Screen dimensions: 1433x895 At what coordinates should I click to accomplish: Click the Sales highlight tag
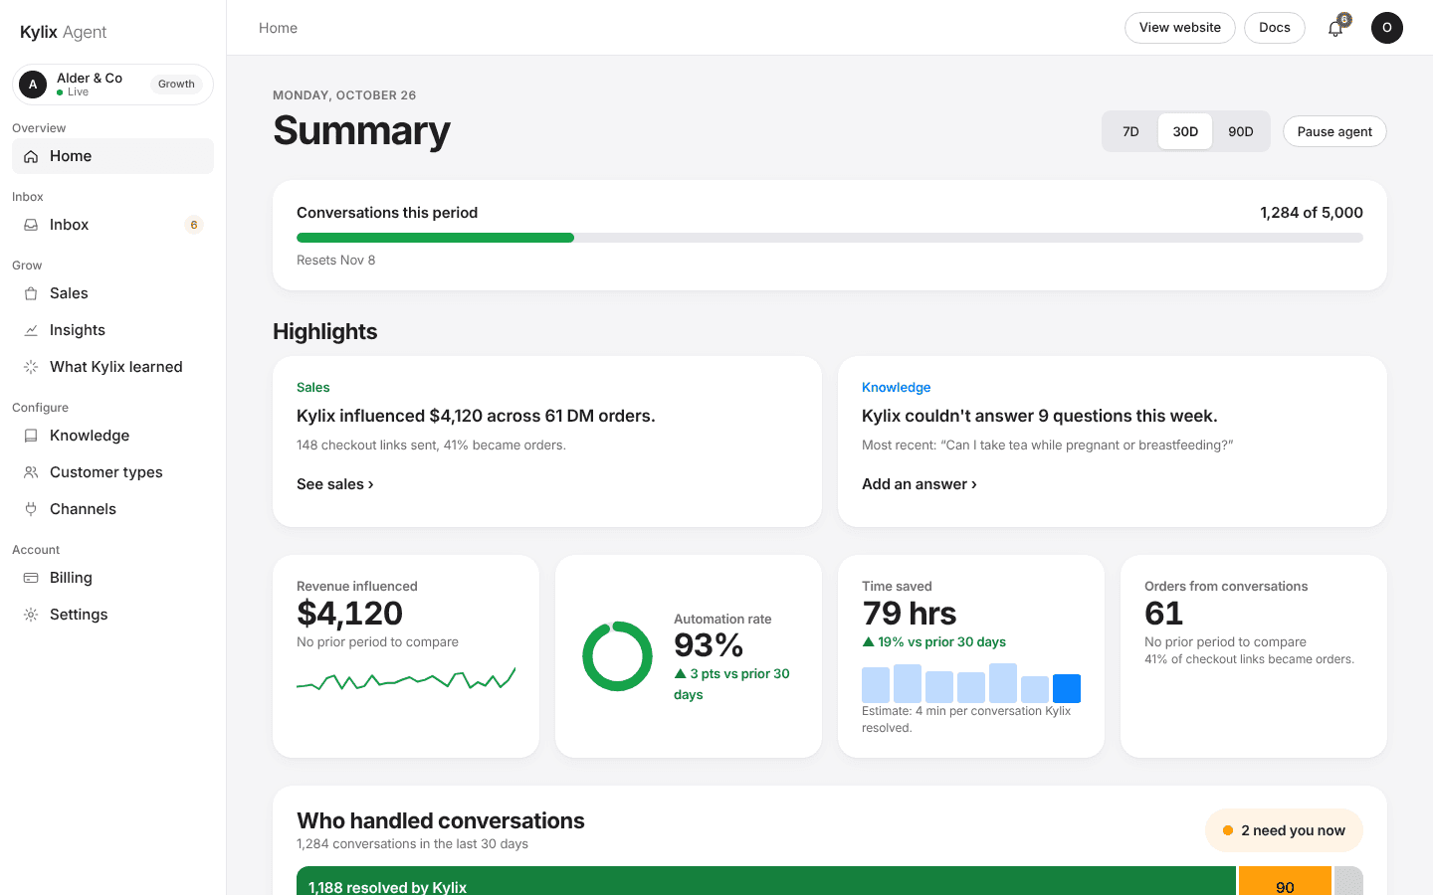coord(312,388)
